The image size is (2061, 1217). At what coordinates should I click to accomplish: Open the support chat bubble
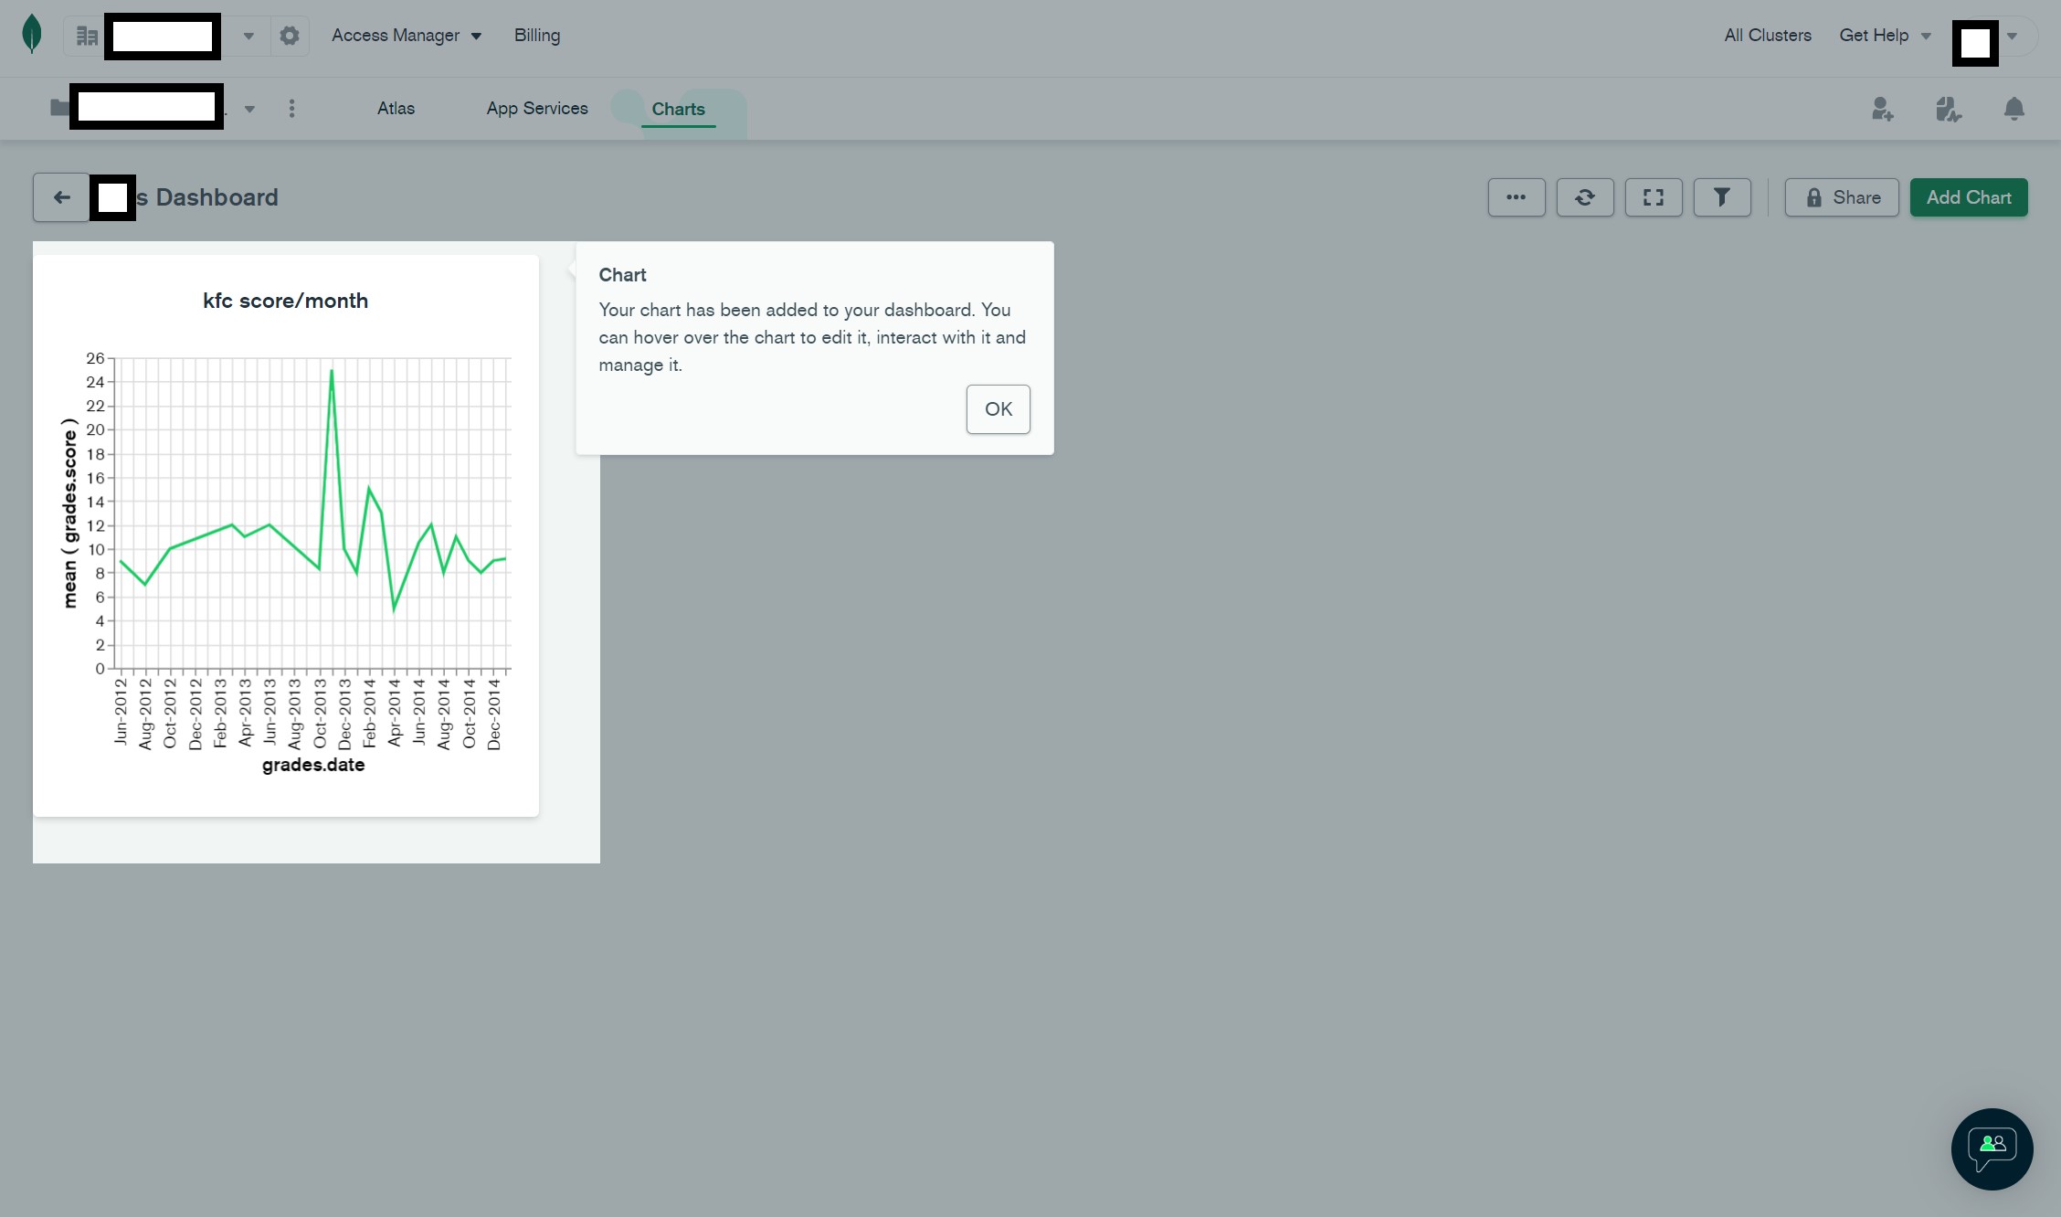[x=1992, y=1148]
